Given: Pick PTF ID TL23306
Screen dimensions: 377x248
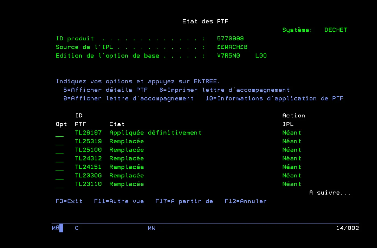Looking at the screenshot, I should (88, 175).
